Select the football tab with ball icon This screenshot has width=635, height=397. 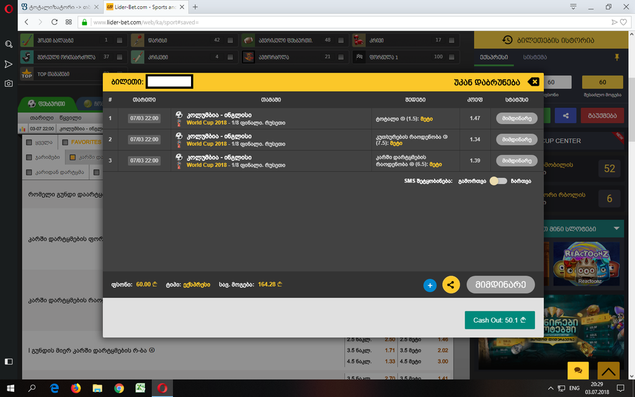[x=47, y=104]
